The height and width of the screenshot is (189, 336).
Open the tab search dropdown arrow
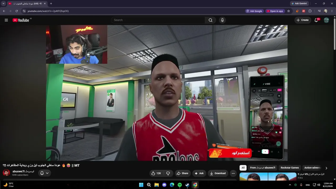click(x=3, y=3)
